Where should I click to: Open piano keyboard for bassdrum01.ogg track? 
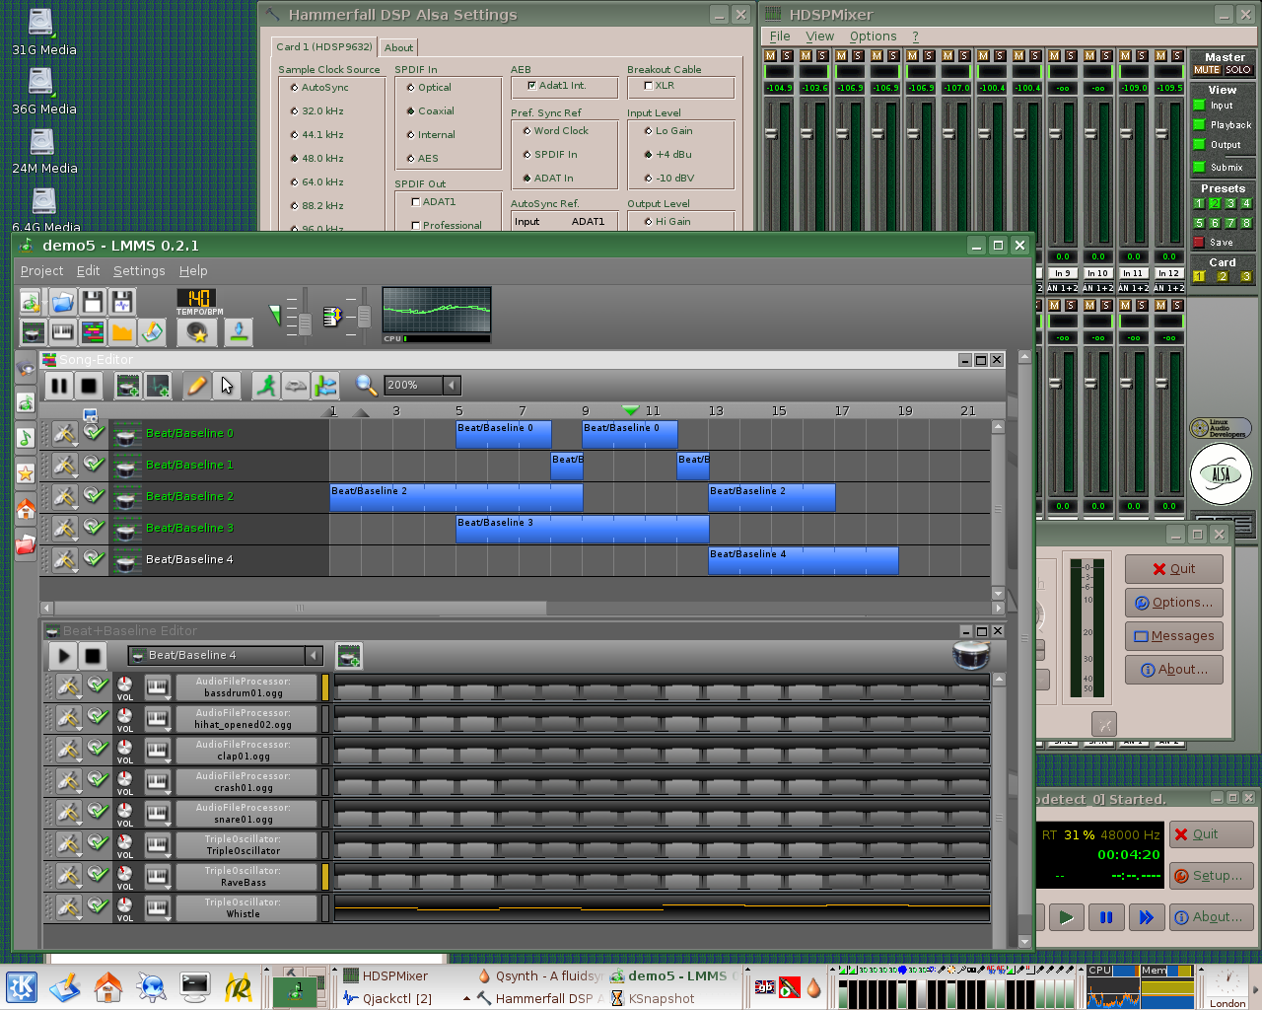pyautogui.click(x=157, y=687)
